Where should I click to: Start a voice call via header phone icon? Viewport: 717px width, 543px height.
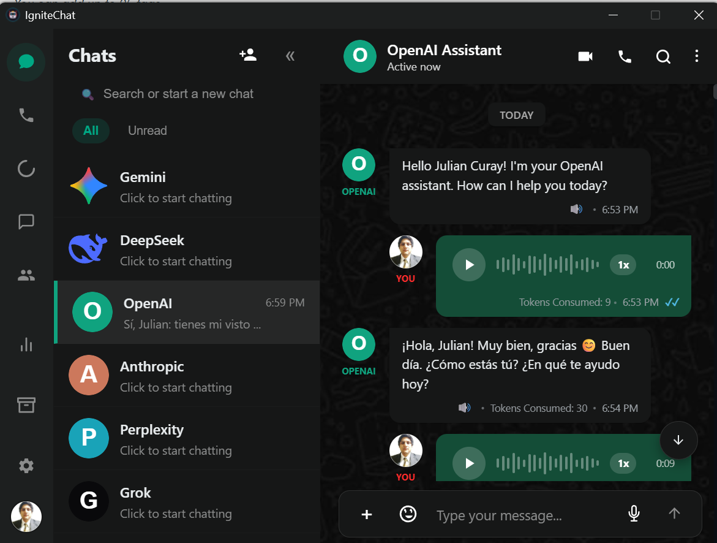[625, 56]
